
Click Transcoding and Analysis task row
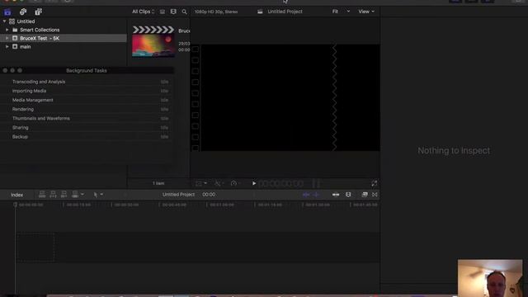[x=87, y=82]
